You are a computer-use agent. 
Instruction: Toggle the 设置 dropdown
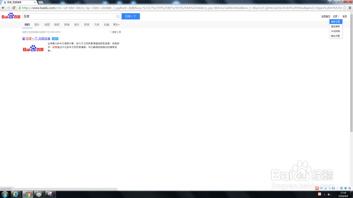(336, 17)
